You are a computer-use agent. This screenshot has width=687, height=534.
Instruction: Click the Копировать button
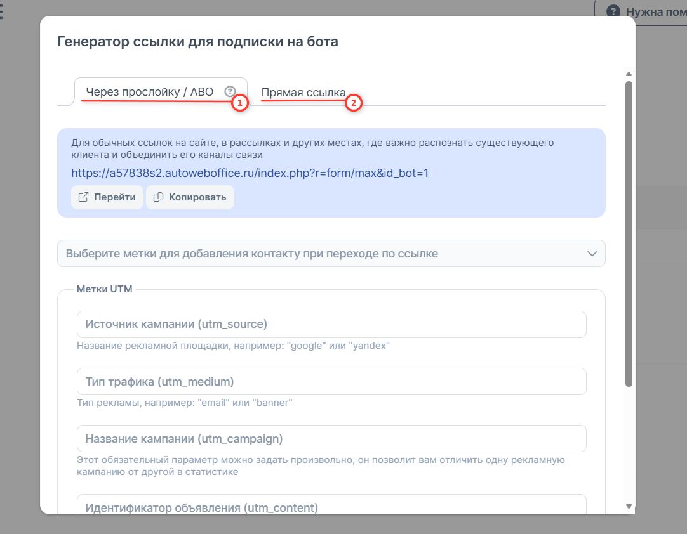click(190, 197)
